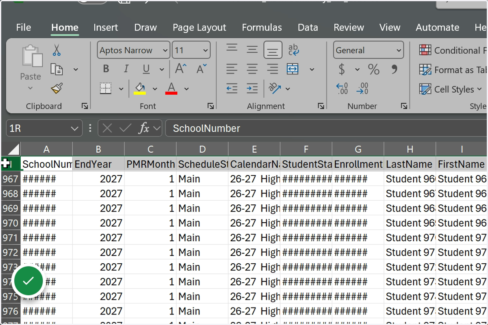Click formula bar containing SchoolNumber
The width and height of the screenshot is (488, 325).
click(327, 128)
